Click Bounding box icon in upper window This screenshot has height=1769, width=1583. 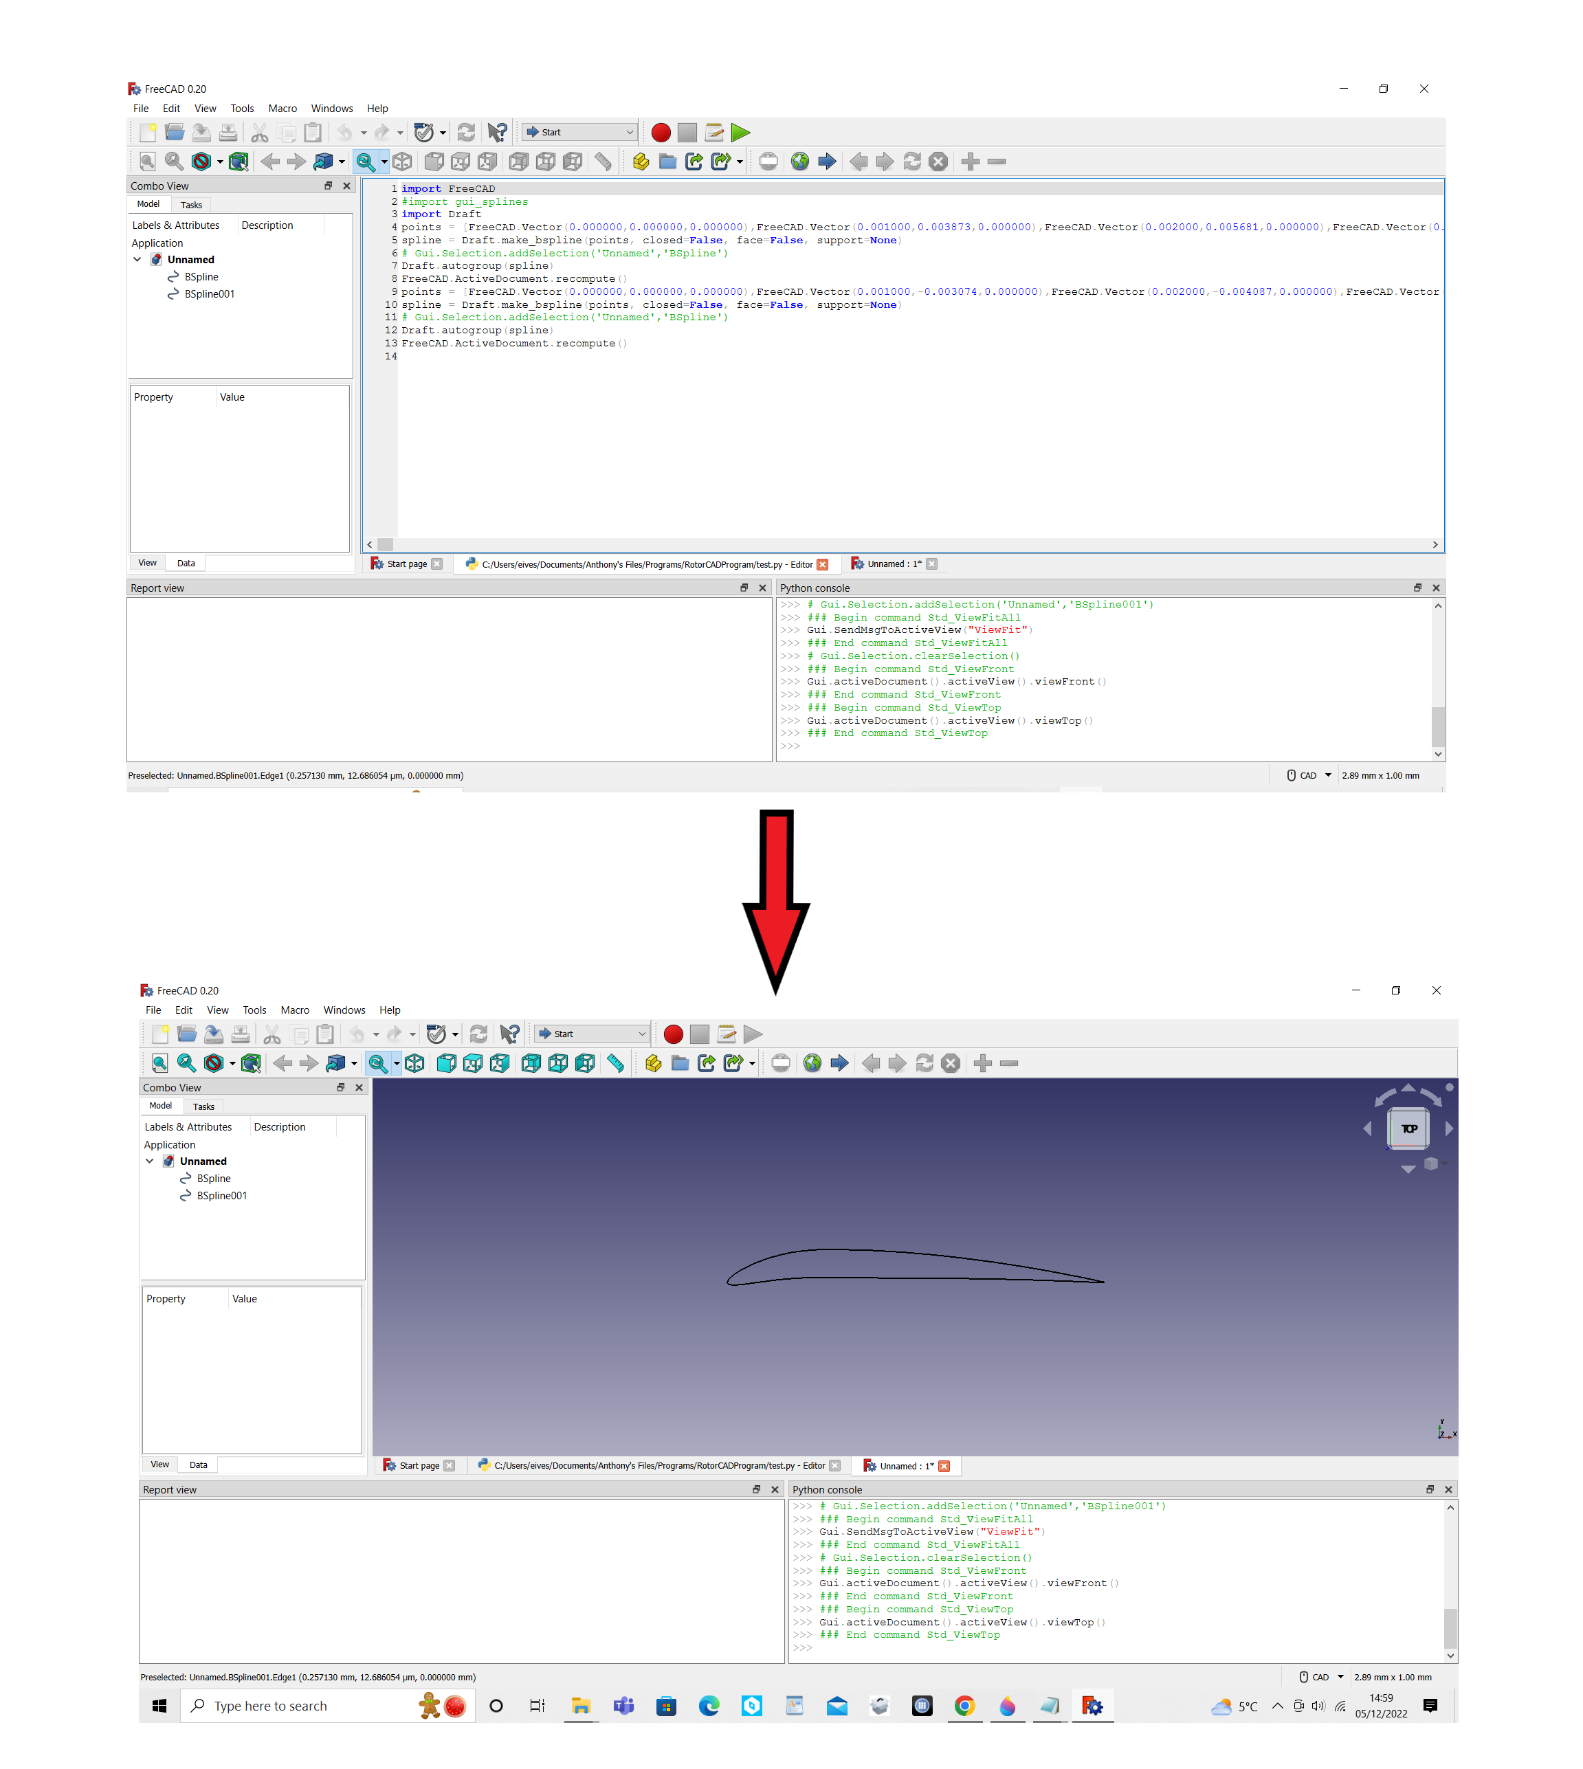[239, 161]
